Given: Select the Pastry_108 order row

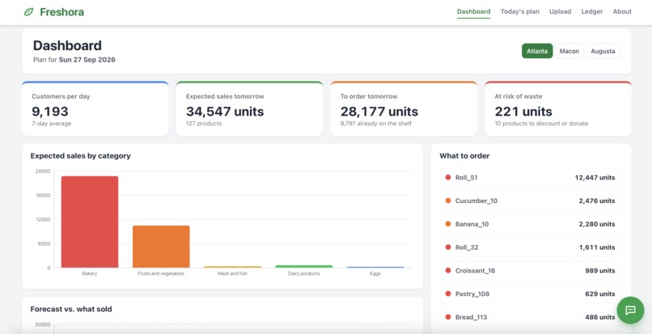Looking at the screenshot, I should tap(530, 294).
